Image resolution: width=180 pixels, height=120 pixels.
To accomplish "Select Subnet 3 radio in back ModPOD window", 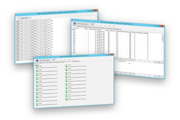I will point(104,26).
